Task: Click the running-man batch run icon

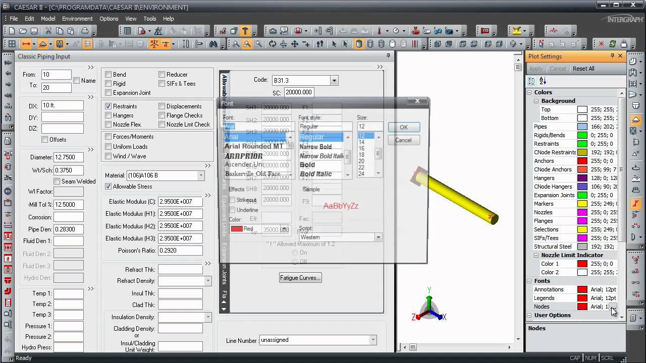Action: point(158,31)
